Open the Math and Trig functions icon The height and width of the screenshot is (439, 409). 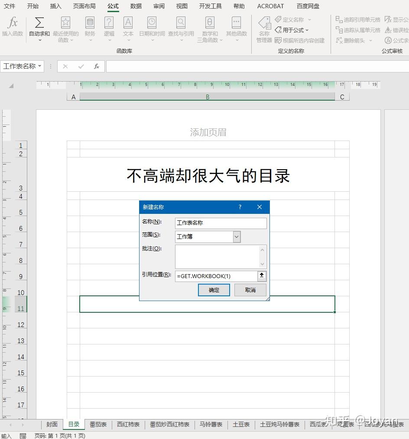coord(210,23)
